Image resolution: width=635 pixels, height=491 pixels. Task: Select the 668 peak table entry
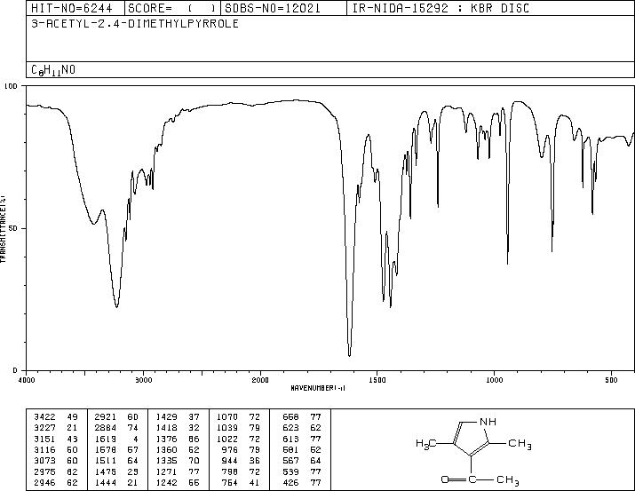point(303,417)
